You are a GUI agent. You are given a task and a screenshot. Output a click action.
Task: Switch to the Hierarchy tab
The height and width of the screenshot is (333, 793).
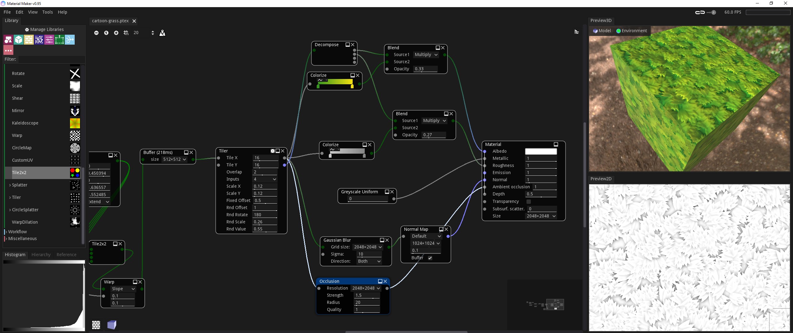pos(41,255)
